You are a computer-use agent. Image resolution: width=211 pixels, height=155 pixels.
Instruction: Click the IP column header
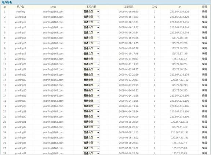tap(179, 7)
